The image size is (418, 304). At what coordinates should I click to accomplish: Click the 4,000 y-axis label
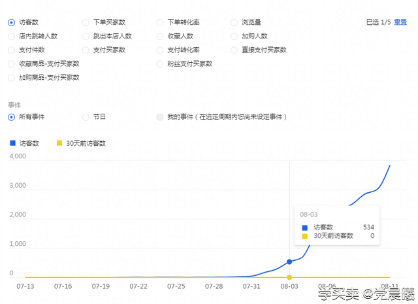[x=18, y=156]
